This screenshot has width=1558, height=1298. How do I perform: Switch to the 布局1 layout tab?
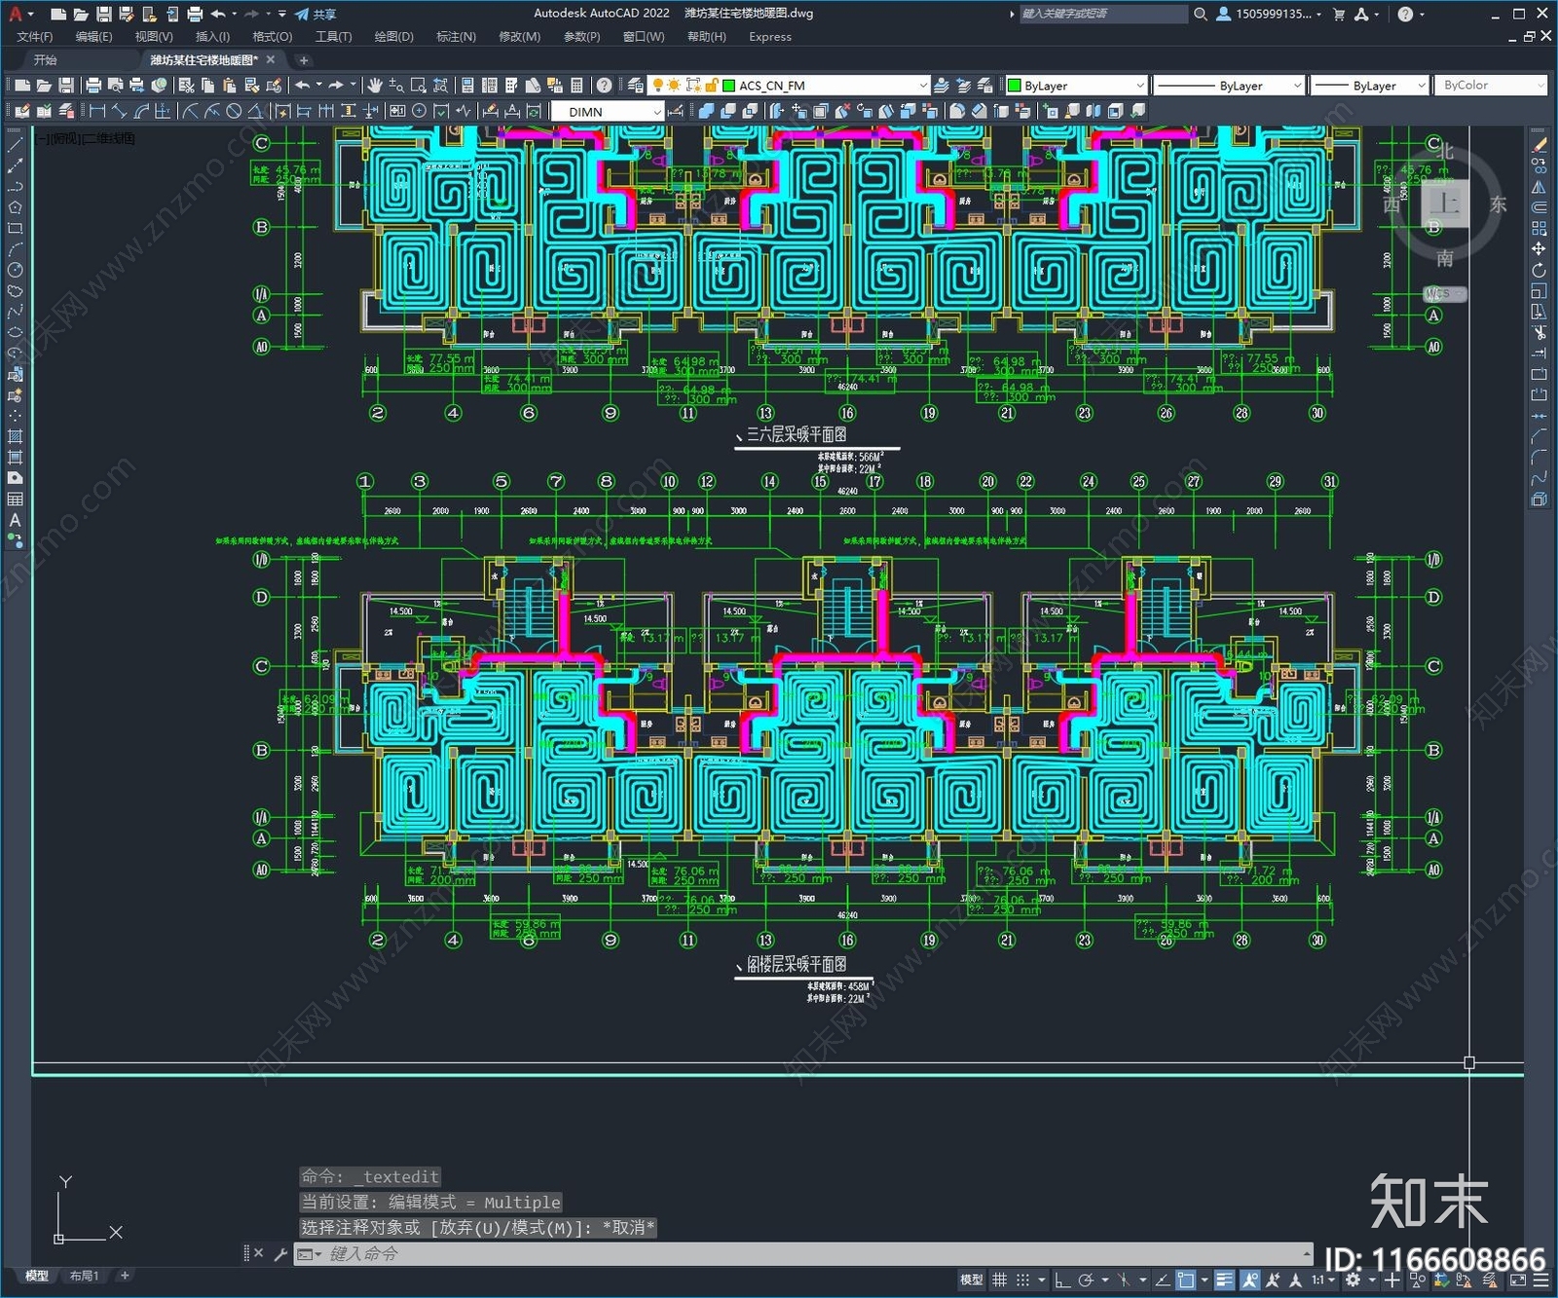click(85, 1275)
